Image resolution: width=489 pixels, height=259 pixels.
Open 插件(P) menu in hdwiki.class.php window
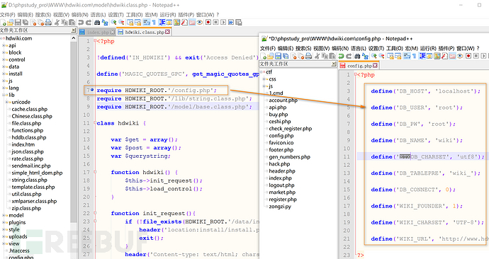(x=186, y=15)
